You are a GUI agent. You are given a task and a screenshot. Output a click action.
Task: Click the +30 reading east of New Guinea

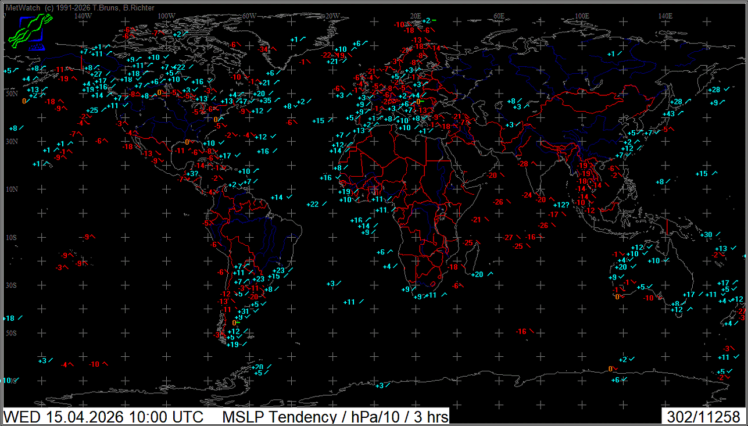[x=706, y=235]
